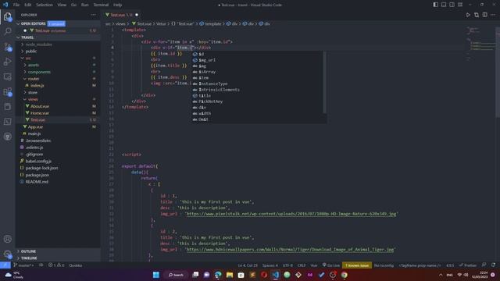Screen dimensions: 500x281
Task: Click the errors and warnings status indicator
Action: tap(56, 265)
